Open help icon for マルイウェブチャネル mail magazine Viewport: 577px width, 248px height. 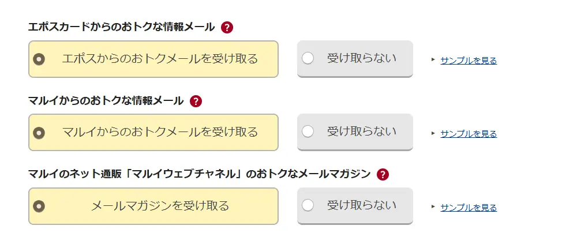pos(383,175)
